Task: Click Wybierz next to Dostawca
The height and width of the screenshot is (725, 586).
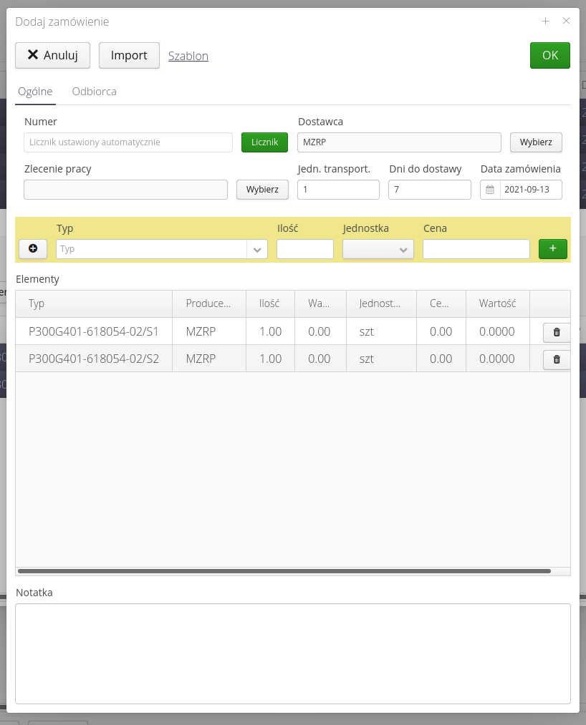Action: [536, 142]
